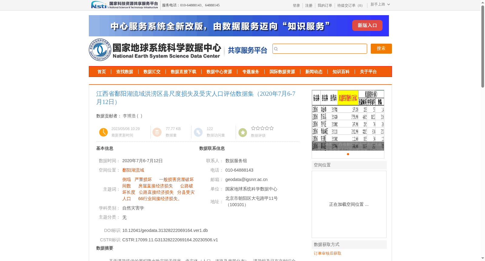Click the National Earth System Science Data Center logo

tap(155, 50)
